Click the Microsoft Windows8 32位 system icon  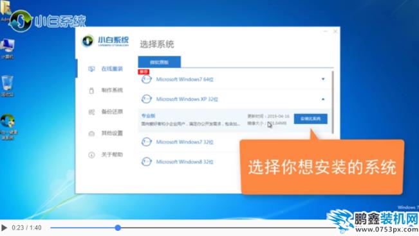pyautogui.click(x=146, y=162)
